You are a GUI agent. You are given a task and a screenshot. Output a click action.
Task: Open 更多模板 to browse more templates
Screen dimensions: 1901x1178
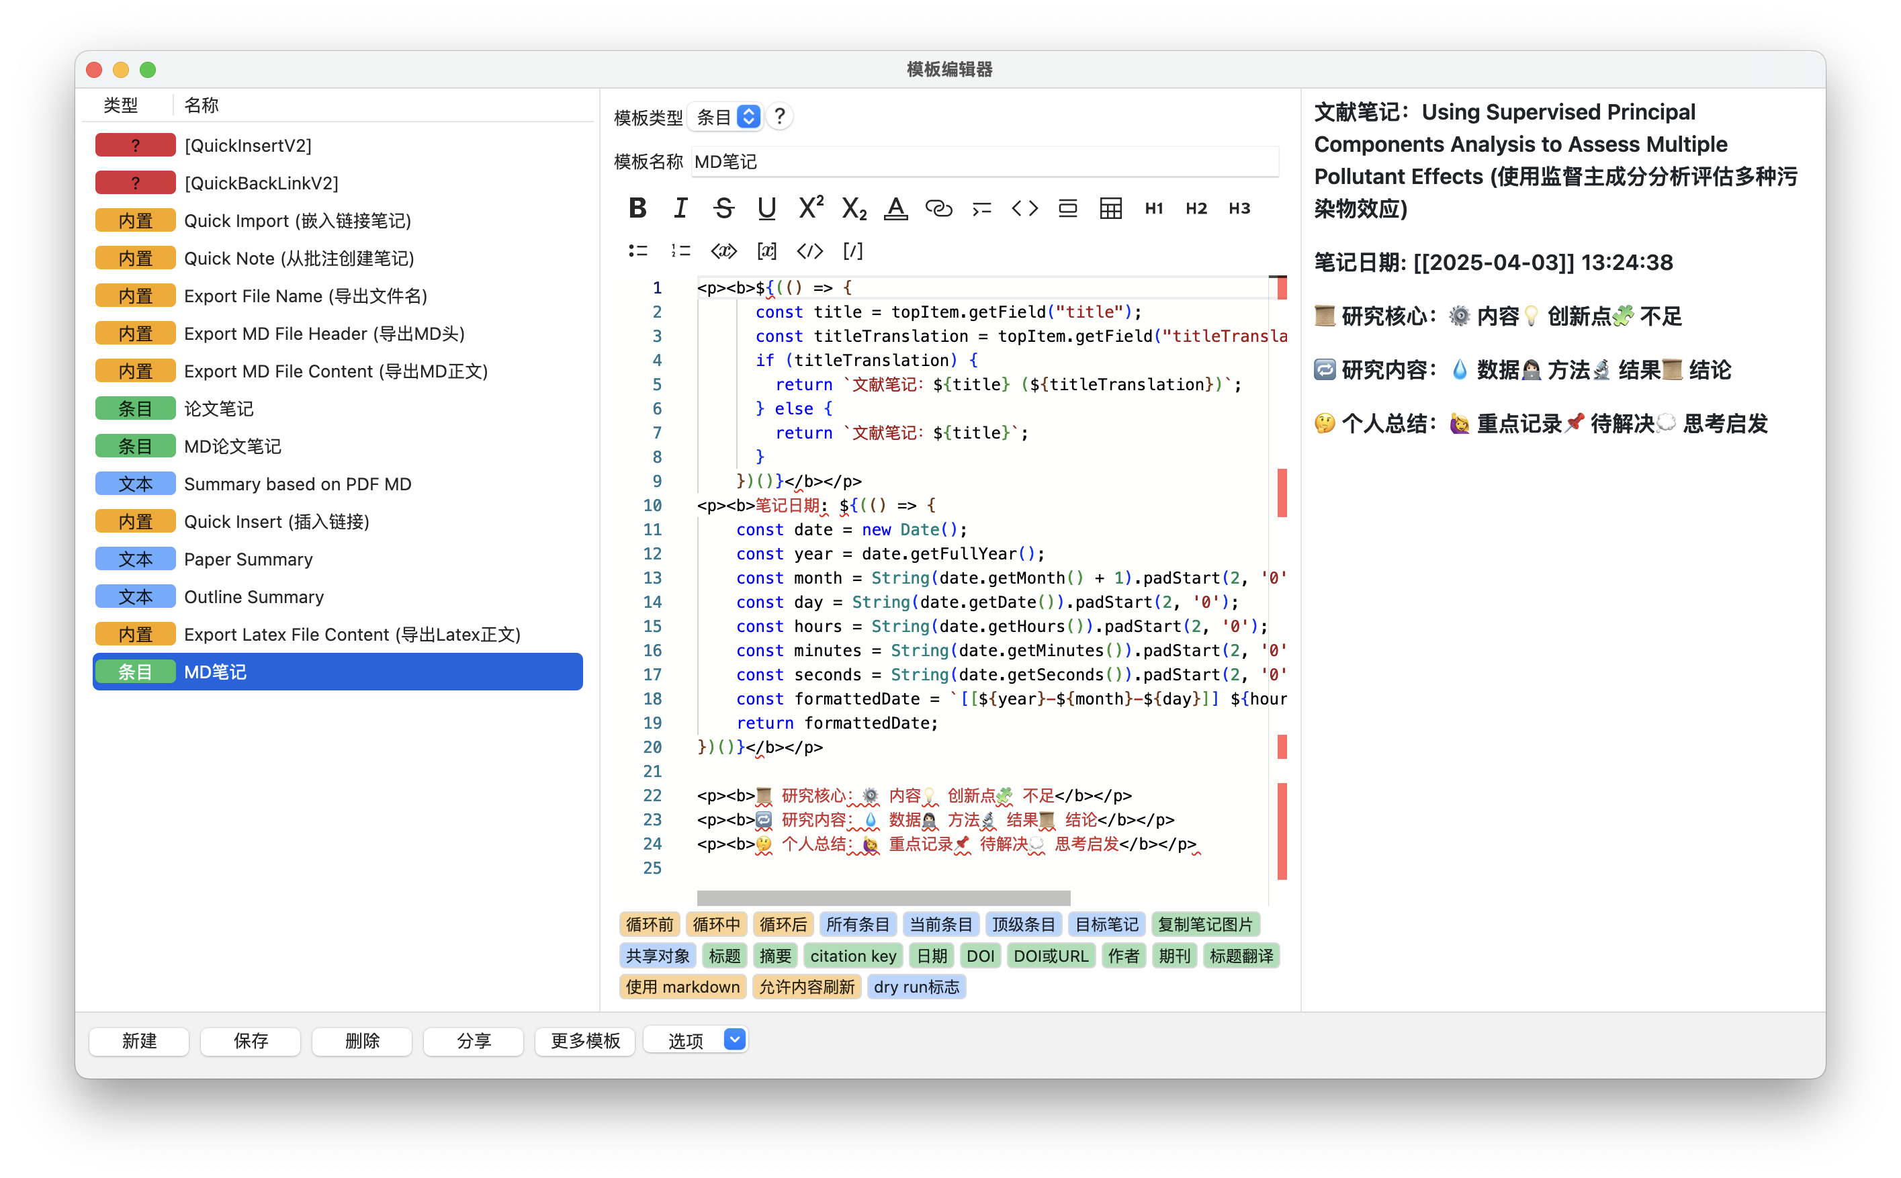[585, 1041]
